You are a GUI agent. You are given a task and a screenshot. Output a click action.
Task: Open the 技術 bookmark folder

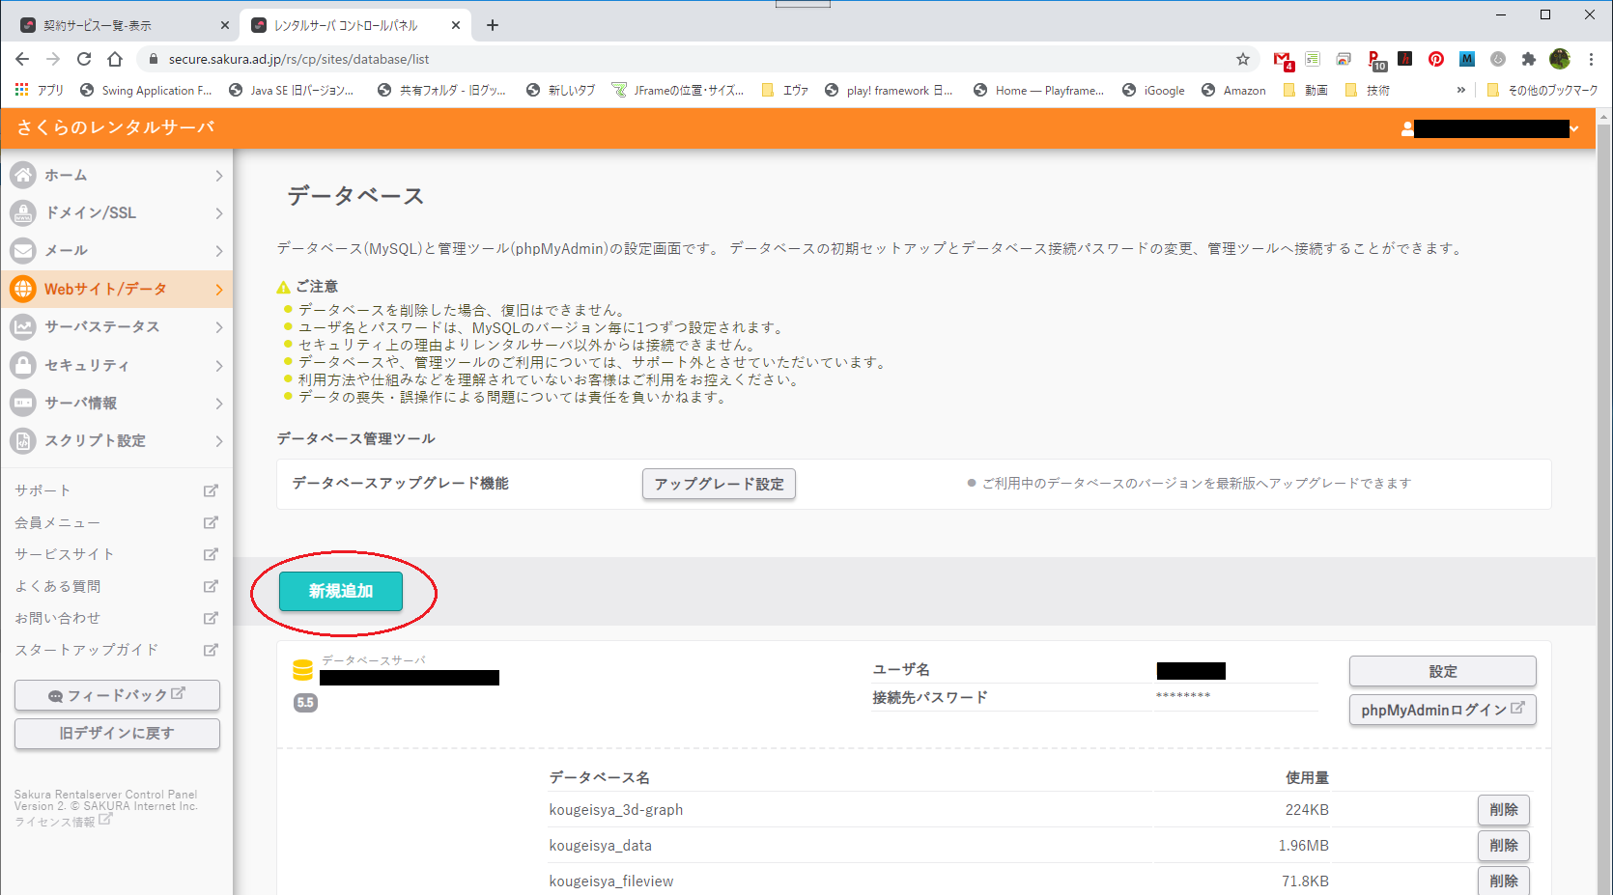pos(1368,90)
